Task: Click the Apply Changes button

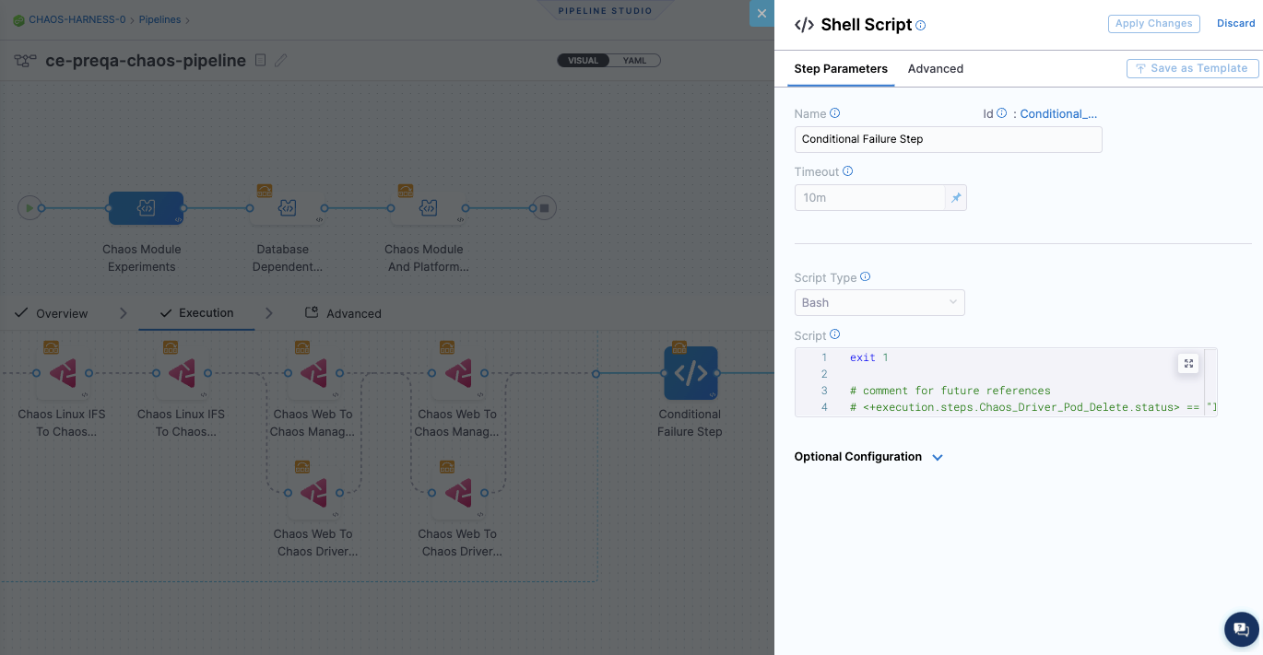Action: click(1153, 23)
